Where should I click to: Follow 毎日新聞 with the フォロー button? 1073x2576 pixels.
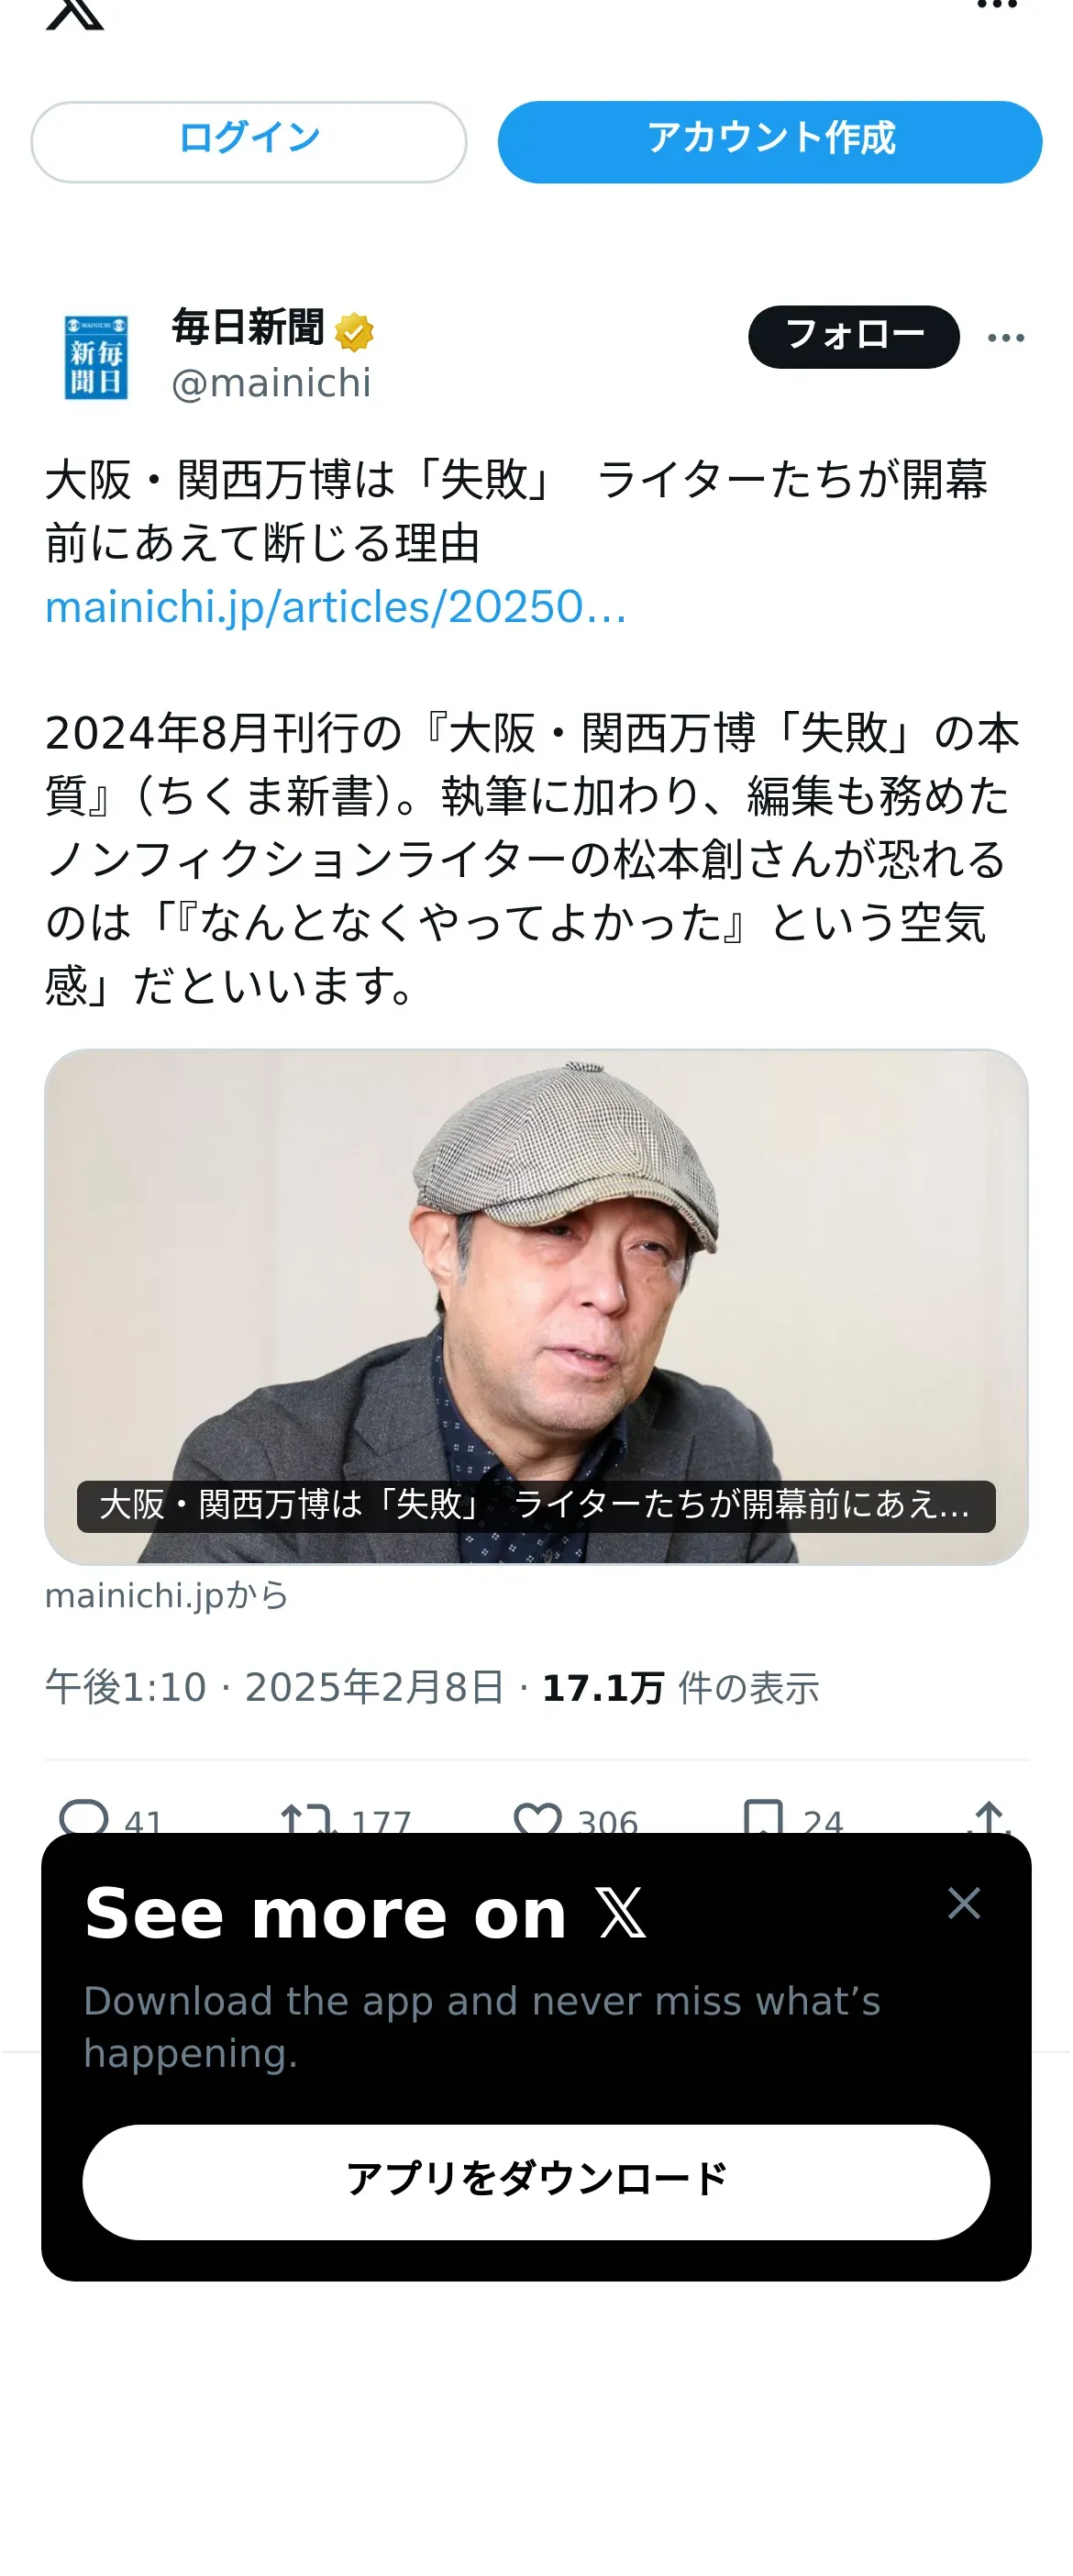854,337
